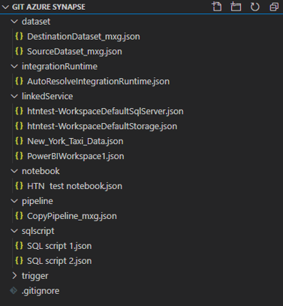283x306 pixels.
Task: Click JSON icon of New_York_Taxi_Data.json
Action: pyautogui.click(x=20, y=141)
